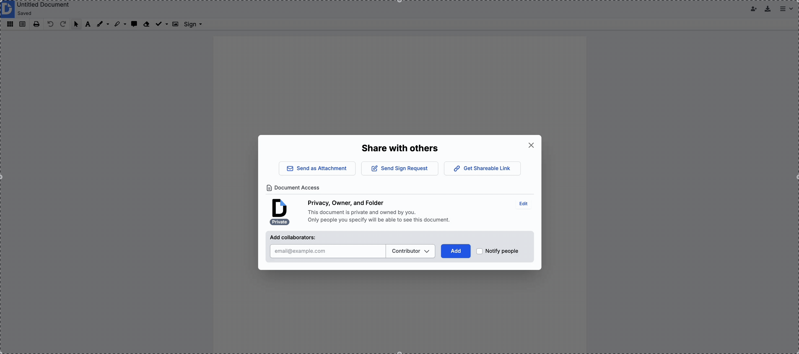Screen dimensions: 799x354
Task: Expand the pen tool options arrow
Action: click(108, 24)
